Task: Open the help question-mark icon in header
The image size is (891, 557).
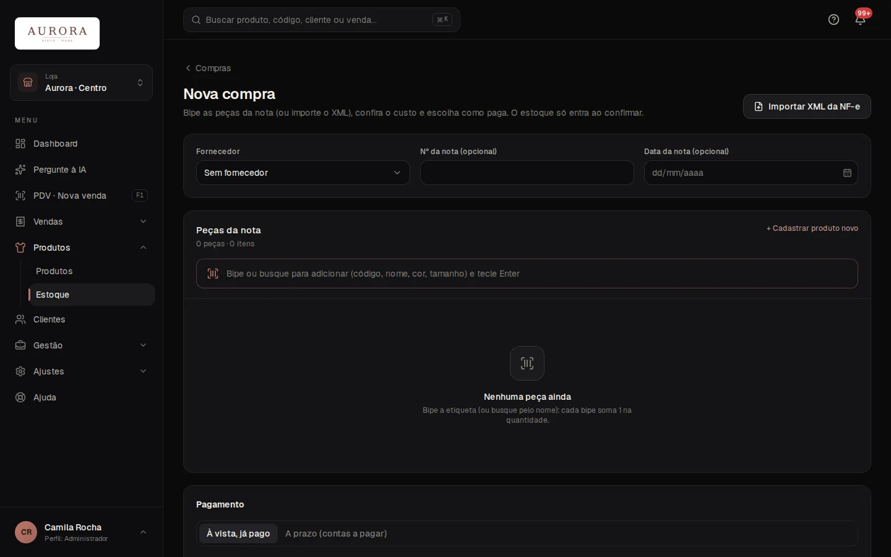Action: pyautogui.click(x=833, y=20)
